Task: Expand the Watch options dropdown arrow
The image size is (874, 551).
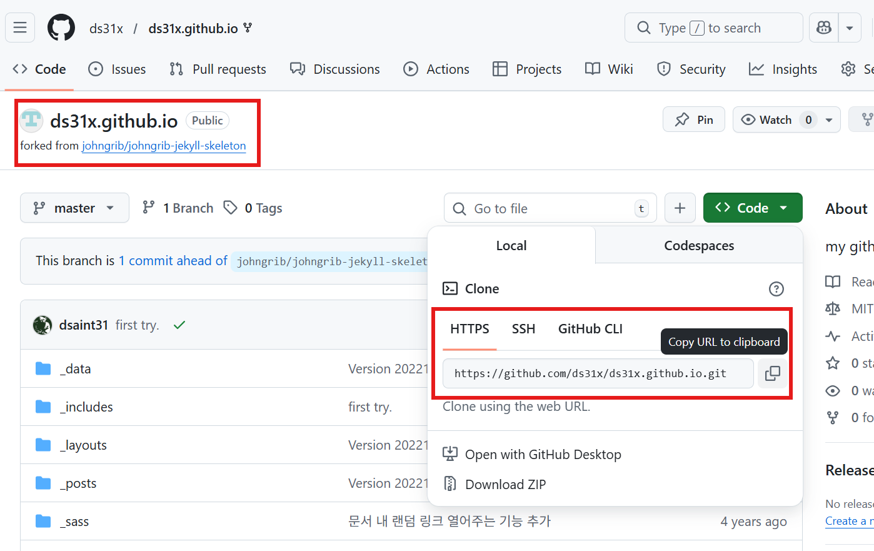Action: pyautogui.click(x=829, y=119)
